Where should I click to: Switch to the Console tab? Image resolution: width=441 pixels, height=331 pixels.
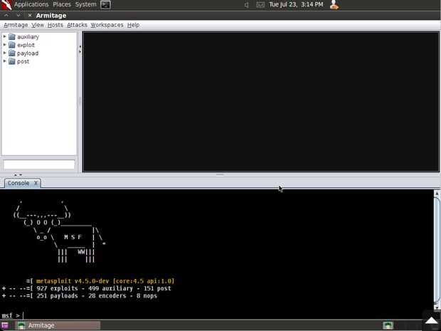(x=18, y=183)
